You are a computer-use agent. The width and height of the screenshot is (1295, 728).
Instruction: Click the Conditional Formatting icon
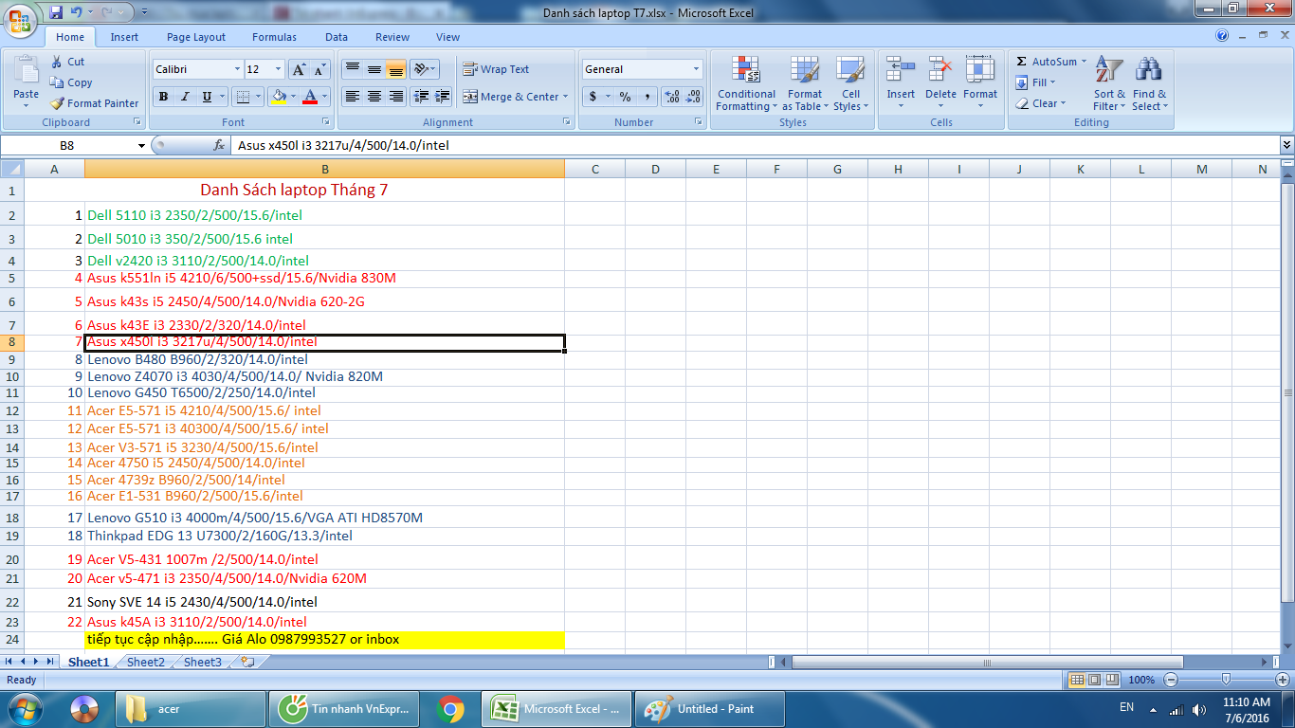click(746, 71)
